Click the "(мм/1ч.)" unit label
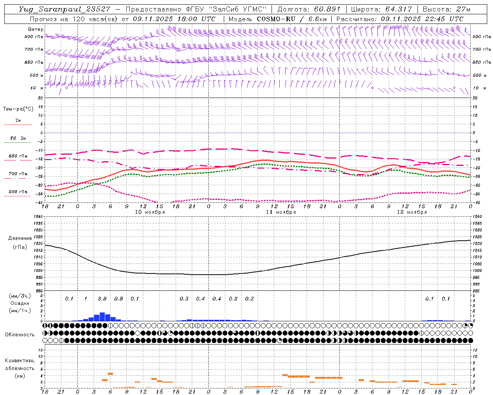Viewport: 493px width, 395px height. click(20, 311)
